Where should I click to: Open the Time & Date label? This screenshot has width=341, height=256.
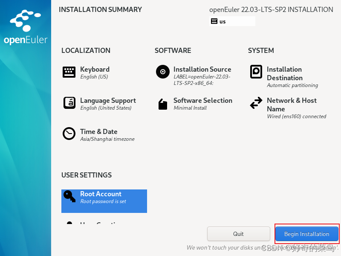tap(99, 131)
